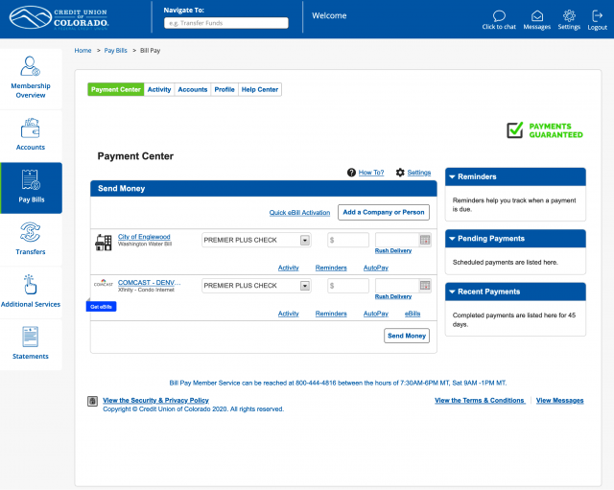Collapse the Reminders panel
Viewport: 614px width, 490px height.
(452, 177)
